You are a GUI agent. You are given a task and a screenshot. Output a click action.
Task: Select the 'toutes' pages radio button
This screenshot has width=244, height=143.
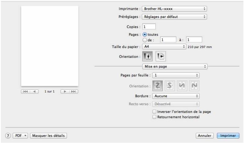click(x=145, y=34)
